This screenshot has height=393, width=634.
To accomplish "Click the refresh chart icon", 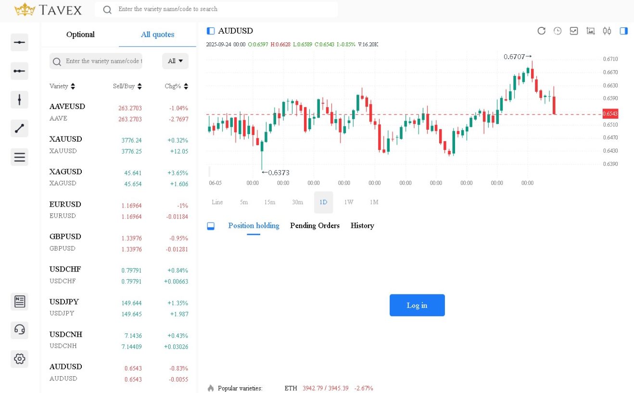I will tap(541, 31).
